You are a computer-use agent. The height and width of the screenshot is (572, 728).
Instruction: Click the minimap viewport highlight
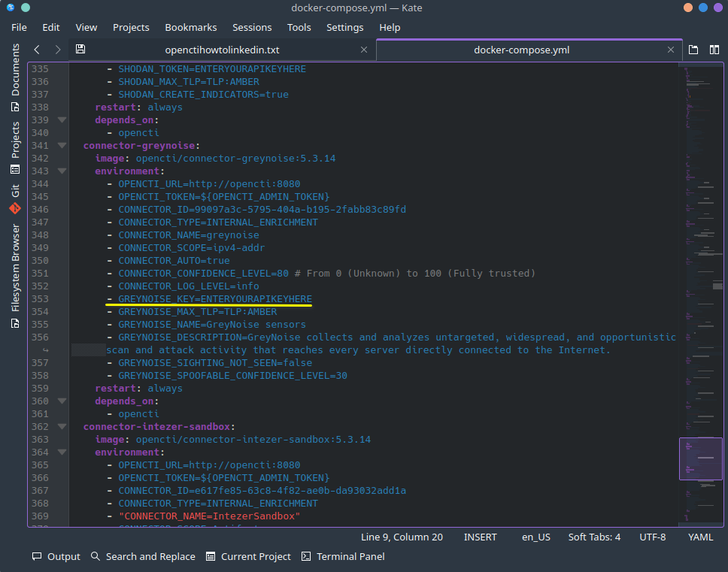tap(700, 459)
